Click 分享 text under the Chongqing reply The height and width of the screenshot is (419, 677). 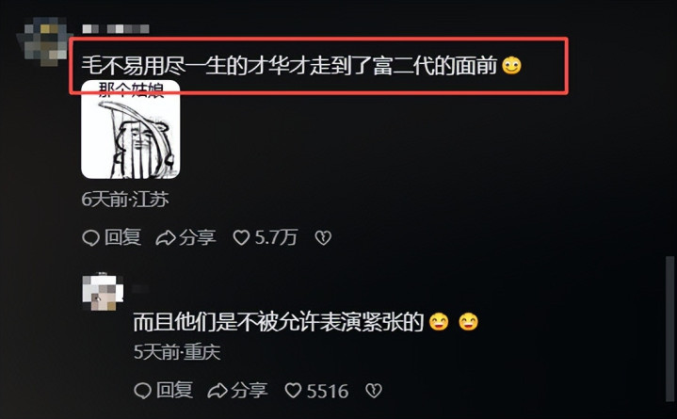tap(250, 391)
